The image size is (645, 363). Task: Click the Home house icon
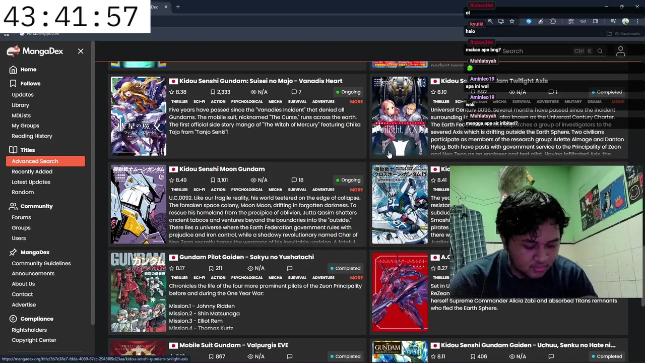coord(13,70)
